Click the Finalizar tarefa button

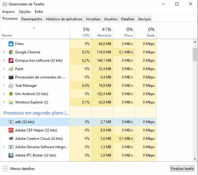pos(182,168)
